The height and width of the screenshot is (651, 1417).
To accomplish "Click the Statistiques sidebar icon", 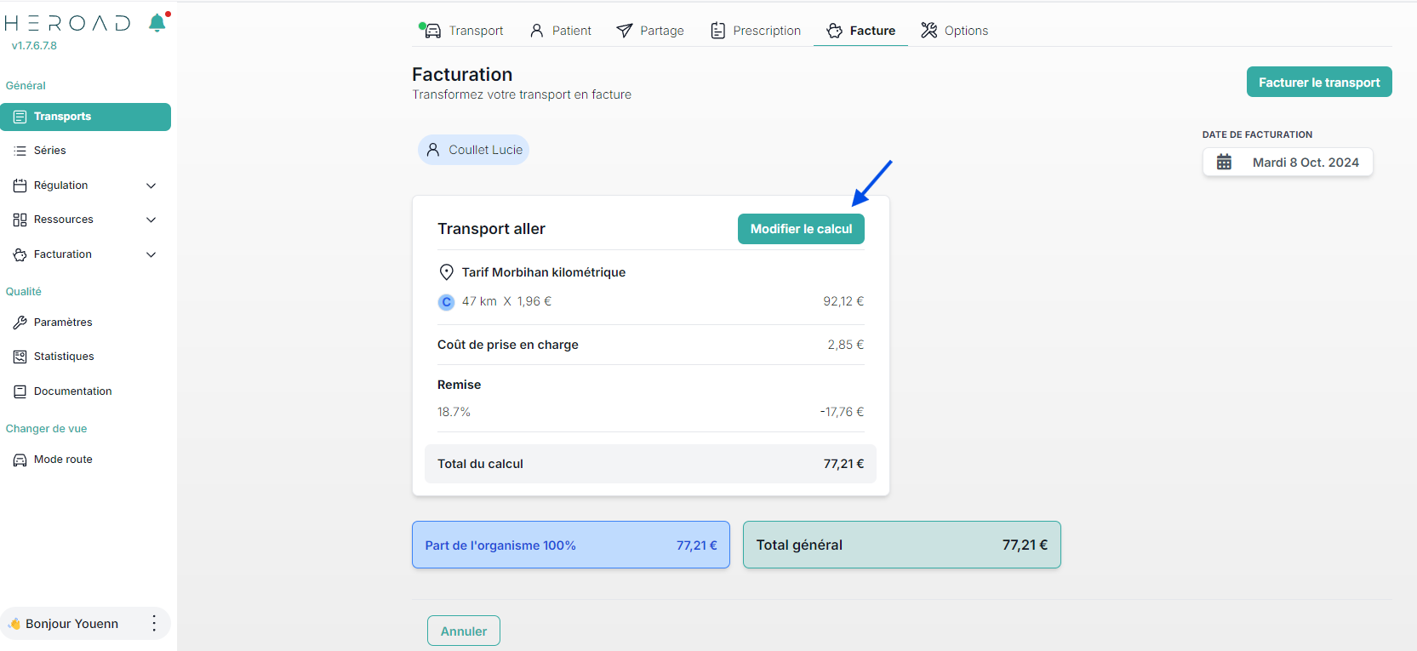I will click(20, 357).
